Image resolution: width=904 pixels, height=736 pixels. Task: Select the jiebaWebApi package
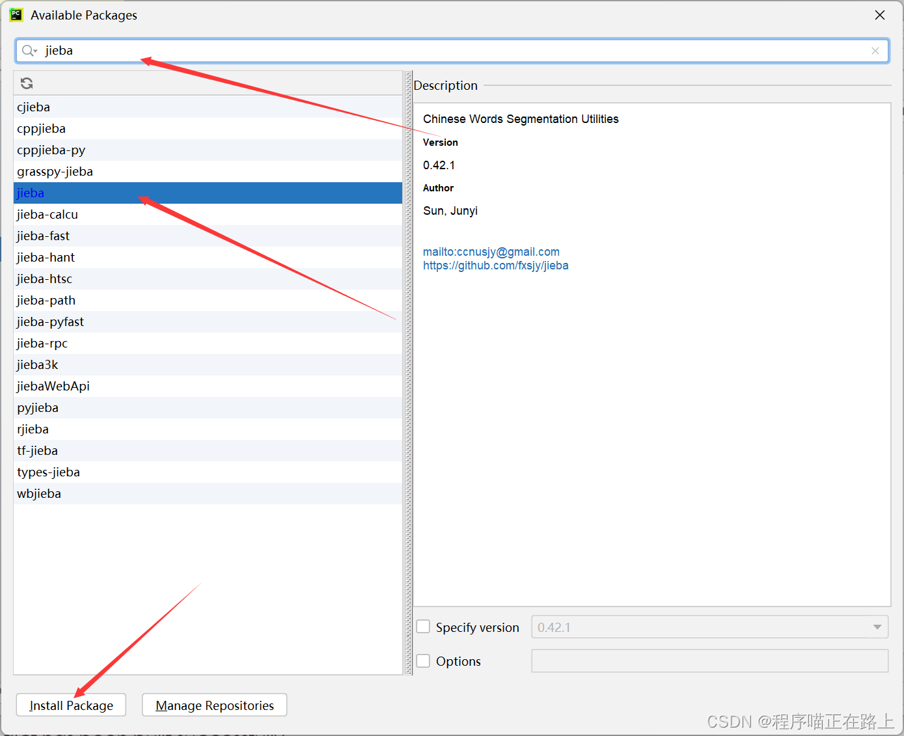[x=208, y=386]
